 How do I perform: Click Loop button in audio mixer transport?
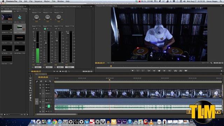[x=66, y=71]
